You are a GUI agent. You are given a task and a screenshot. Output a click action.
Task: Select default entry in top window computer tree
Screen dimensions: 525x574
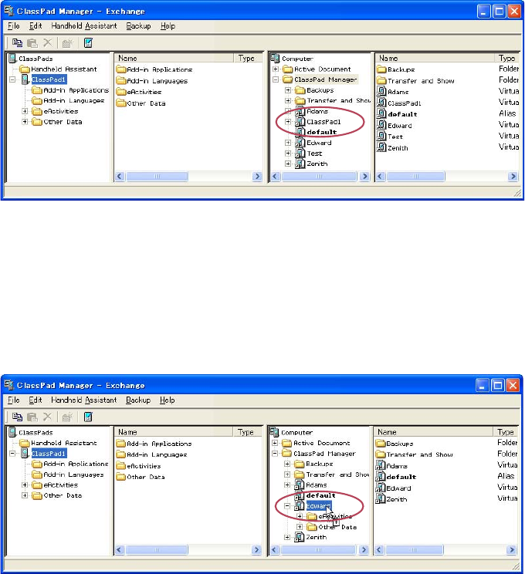322,132
